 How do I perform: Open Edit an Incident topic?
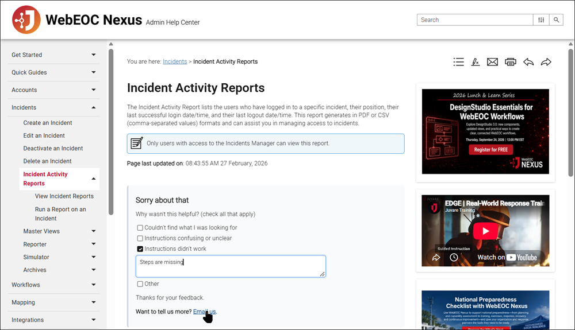coord(44,136)
